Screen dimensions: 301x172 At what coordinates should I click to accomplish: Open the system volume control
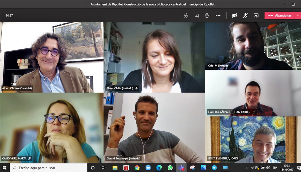click(268, 168)
